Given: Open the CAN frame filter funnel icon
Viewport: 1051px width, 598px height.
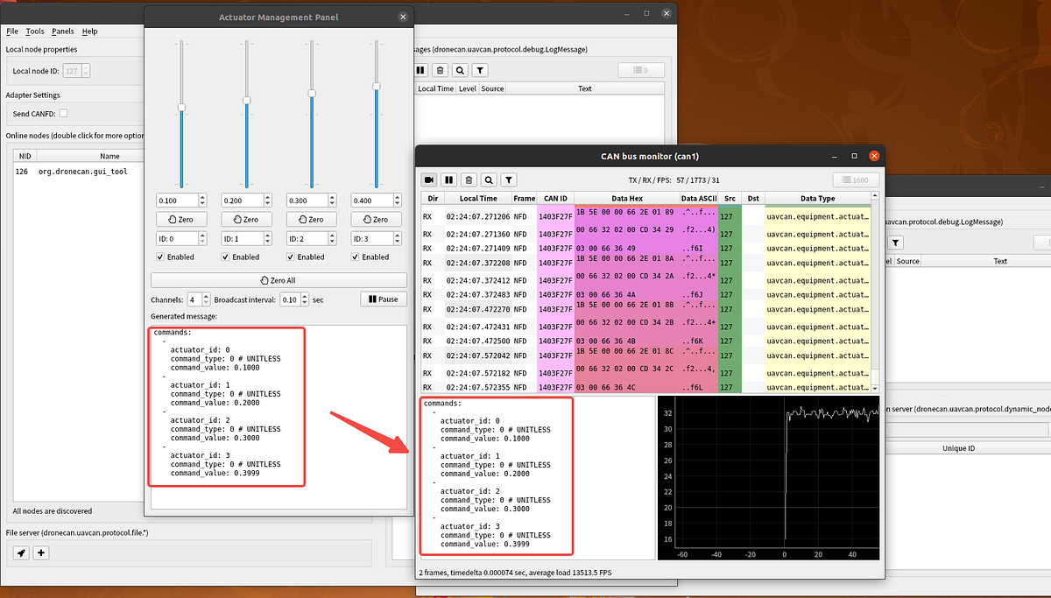Looking at the screenshot, I should click(x=508, y=179).
